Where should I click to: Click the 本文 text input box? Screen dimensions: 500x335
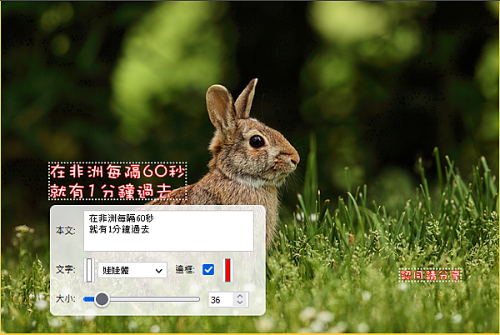[168, 231]
